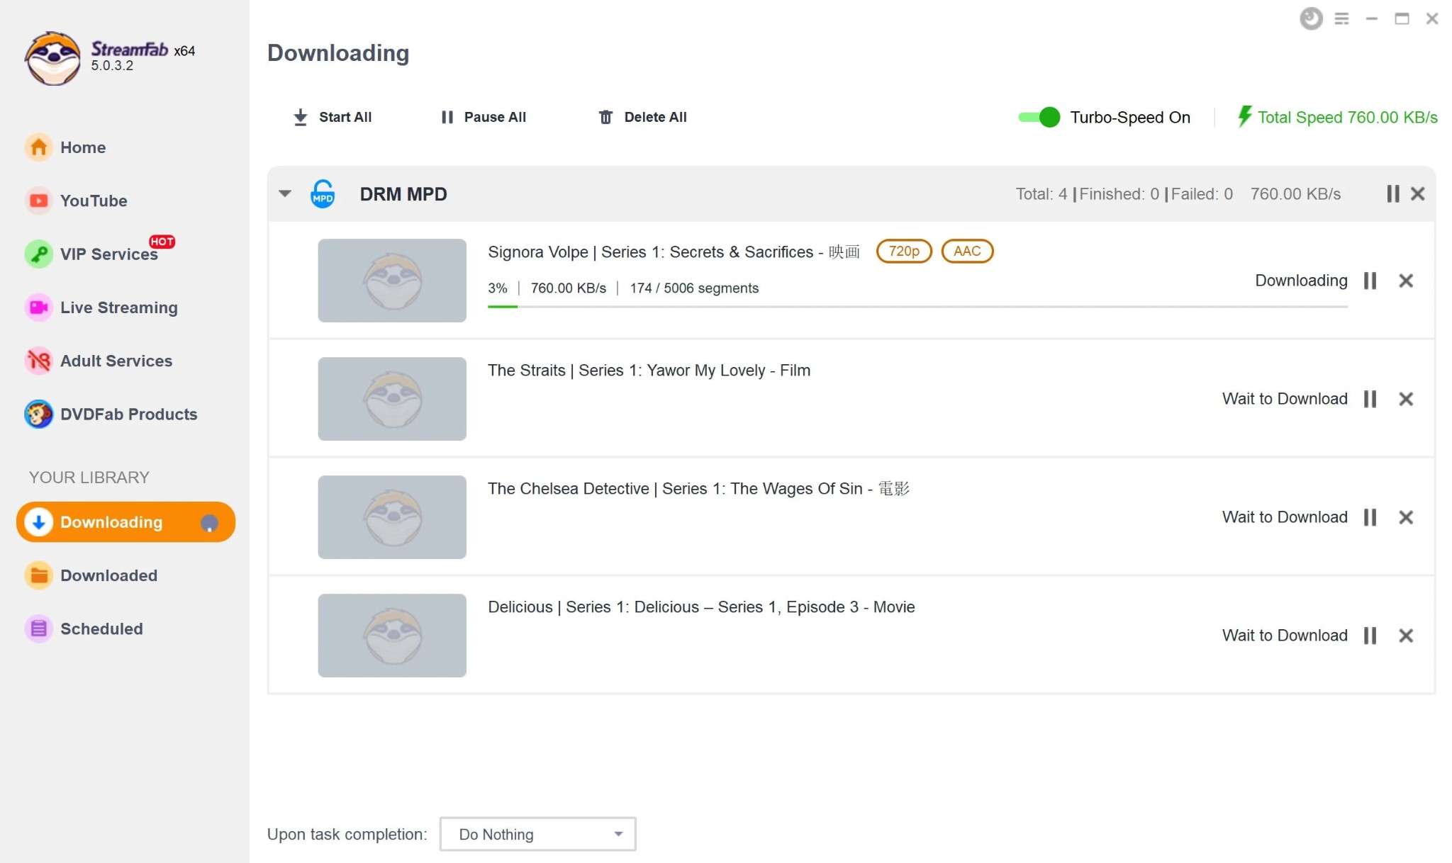Click the Scheduled library icon
Image resolution: width=1452 pixels, height=863 pixels.
pyautogui.click(x=38, y=628)
